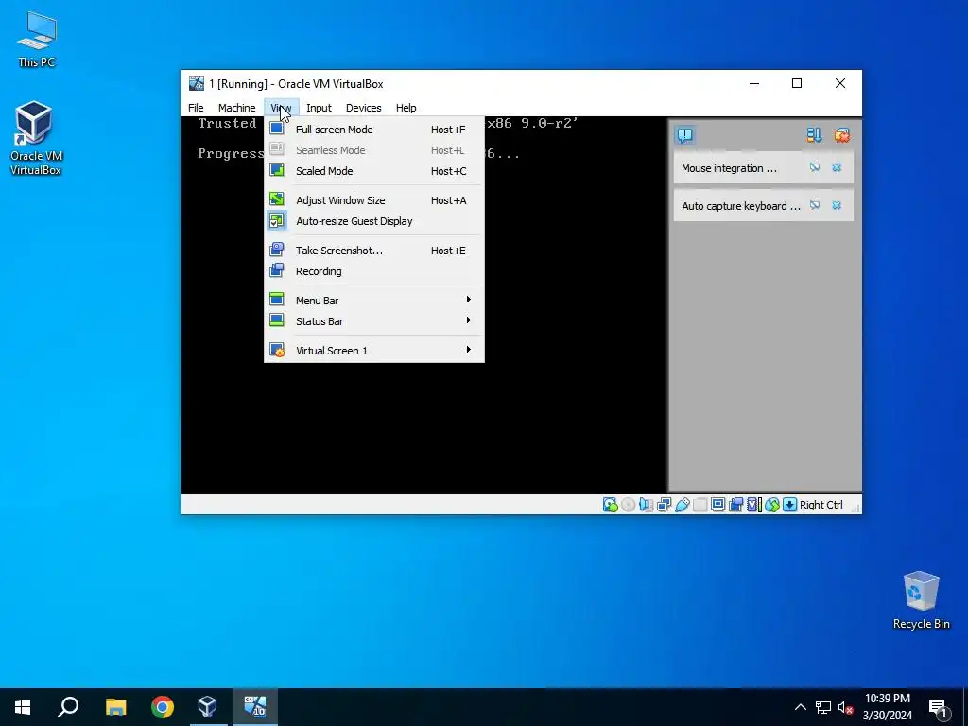Click the hard disk activity status icon
Screen dimensions: 968x726
coord(610,505)
